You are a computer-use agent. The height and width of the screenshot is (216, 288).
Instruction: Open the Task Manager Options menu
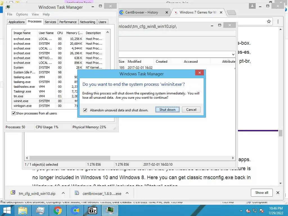22,14
